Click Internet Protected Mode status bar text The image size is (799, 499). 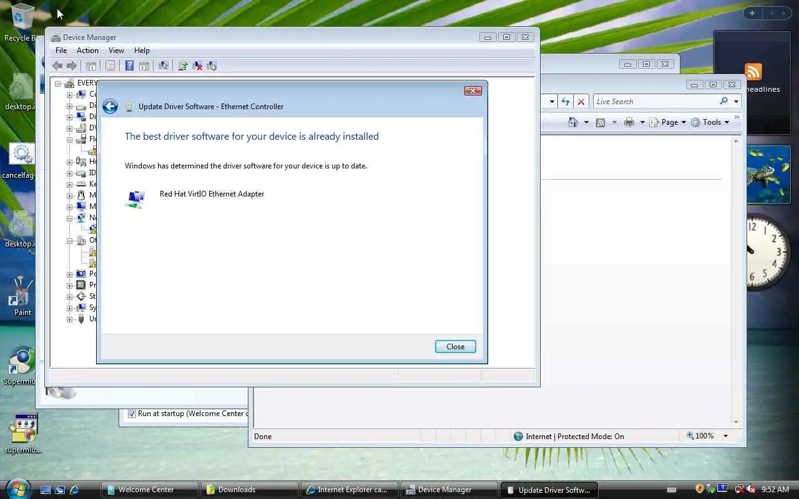click(575, 436)
